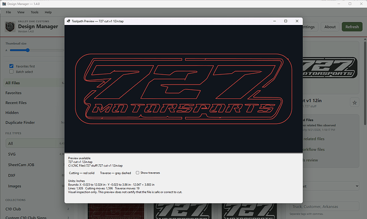
Task: Open the File menu
Action: coord(9,12)
